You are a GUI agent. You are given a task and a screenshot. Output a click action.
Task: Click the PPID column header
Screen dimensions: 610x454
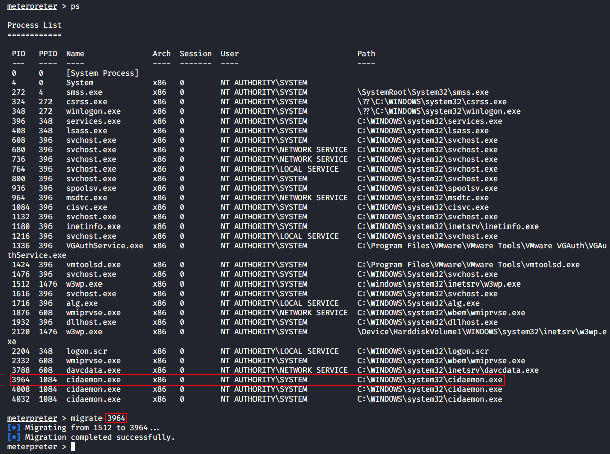coord(48,54)
